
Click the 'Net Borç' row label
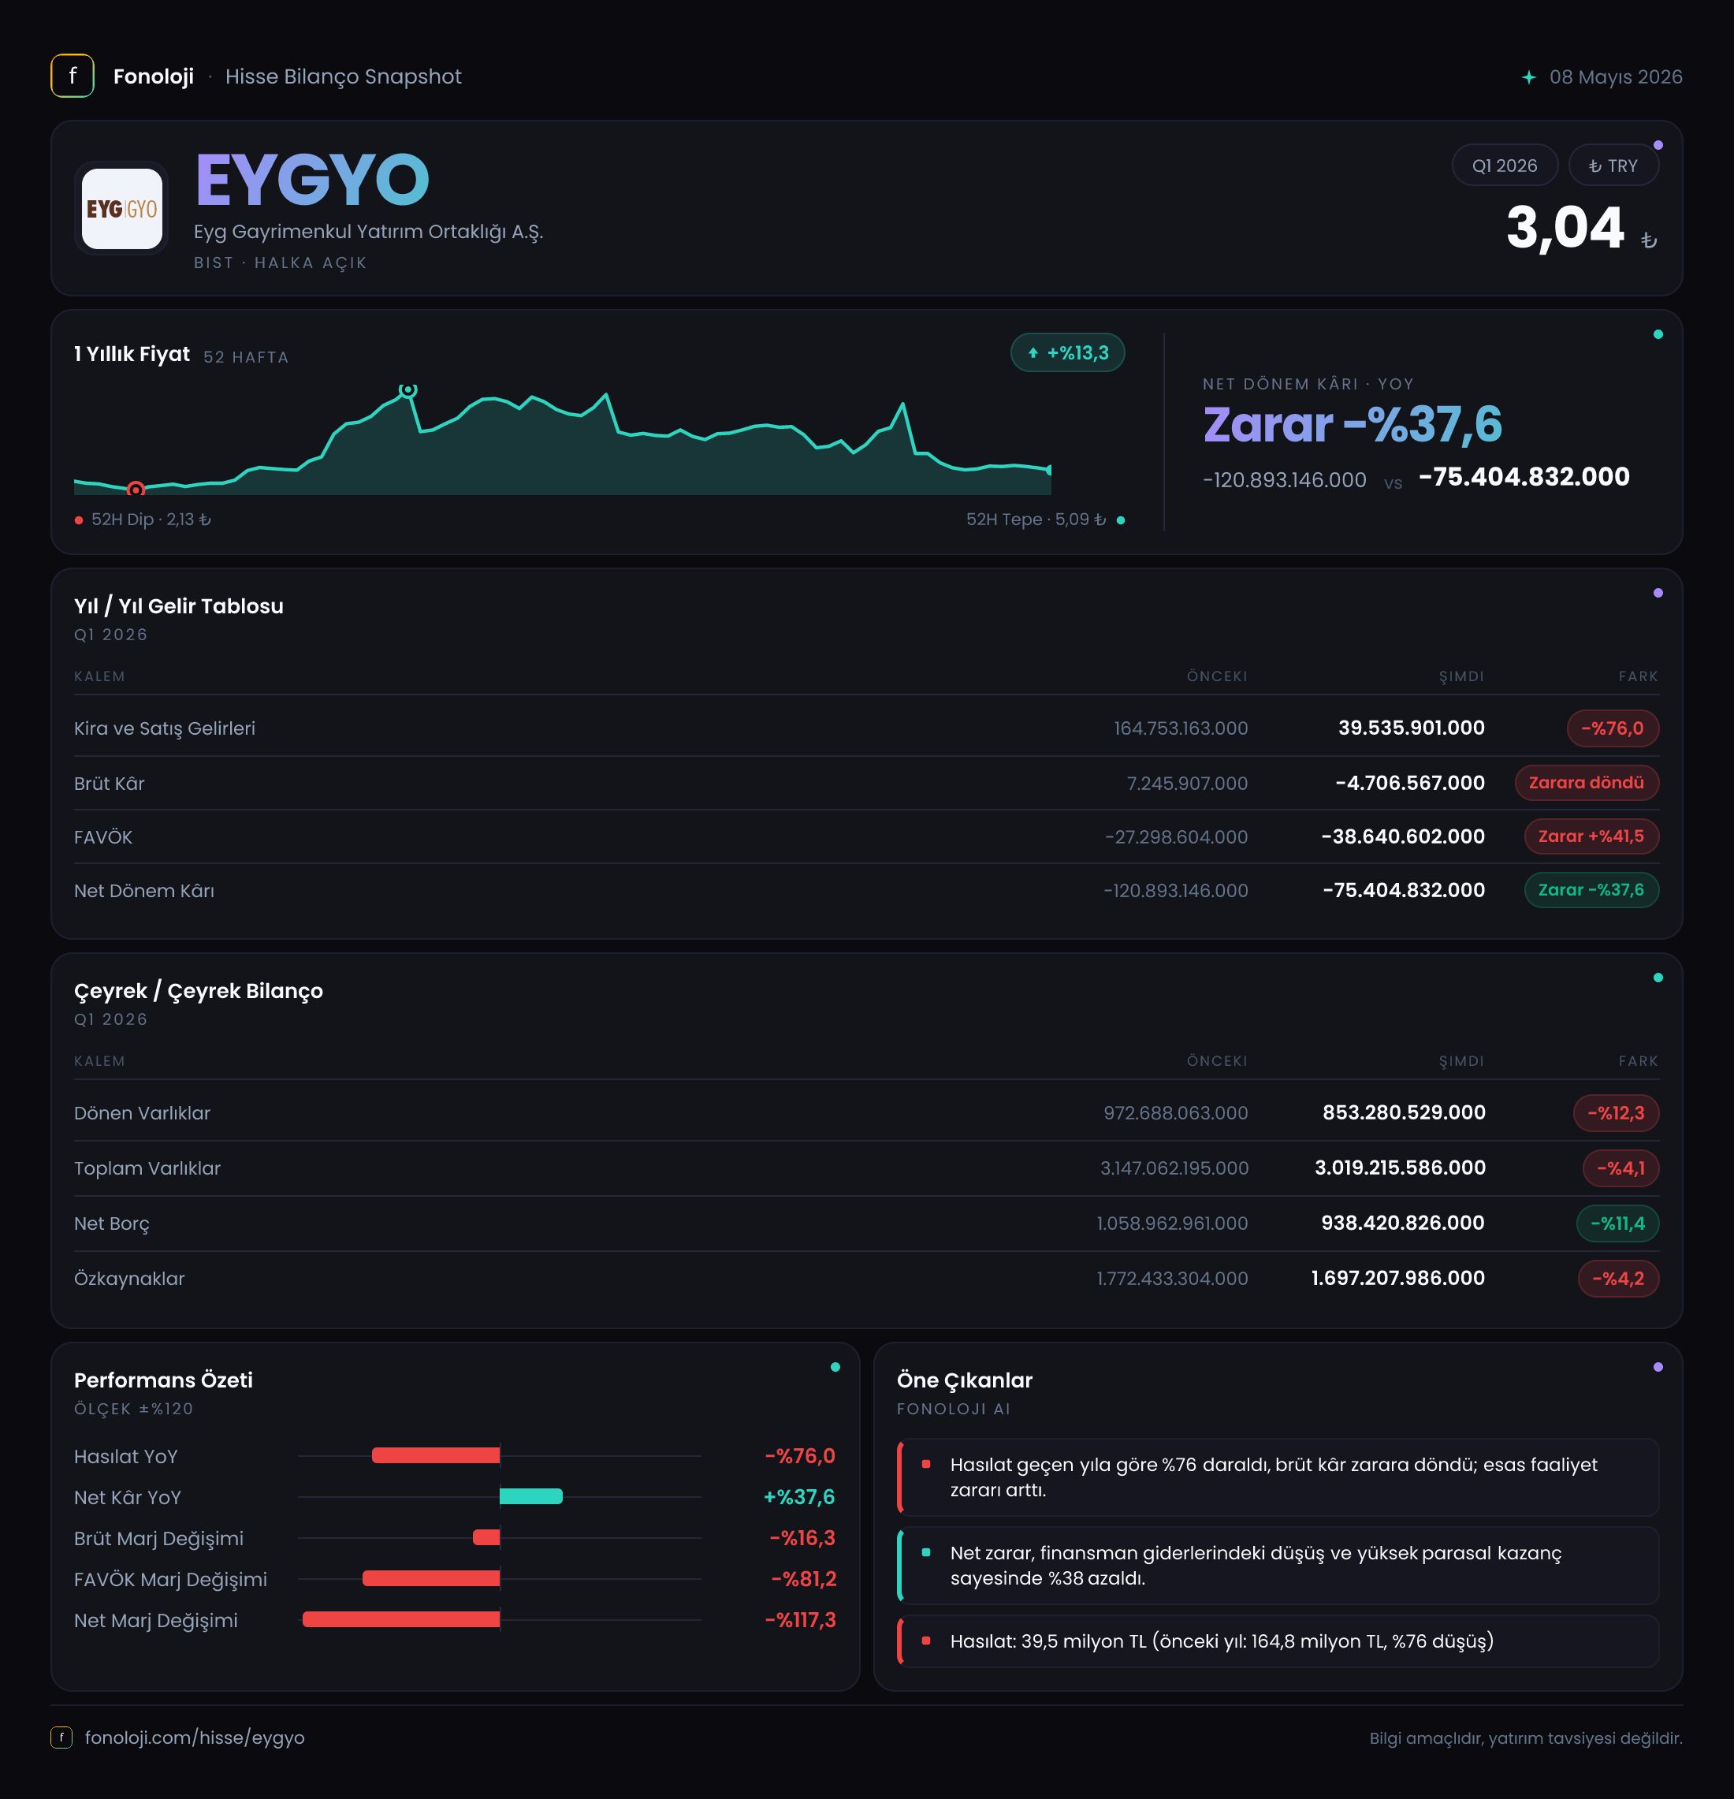tap(112, 1224)
